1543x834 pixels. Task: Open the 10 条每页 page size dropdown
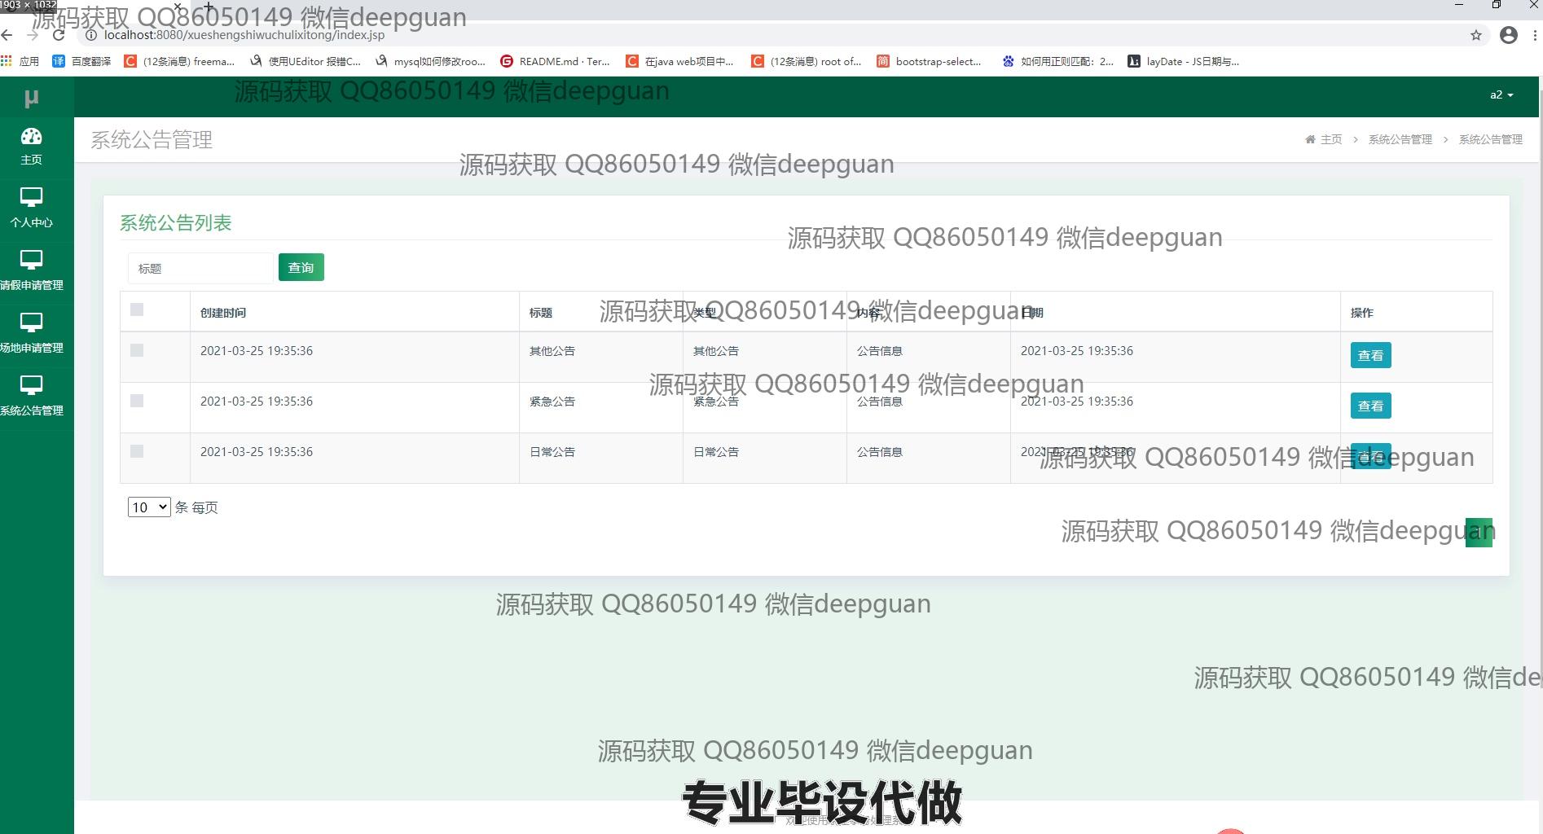[x=148, y=507]
